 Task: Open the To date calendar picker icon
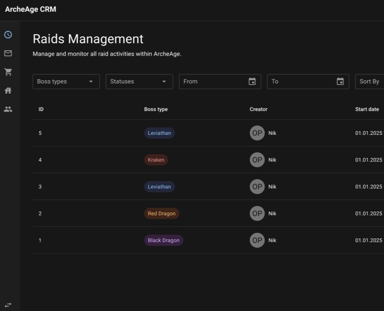pyautogui.click(x=340, y=82)
